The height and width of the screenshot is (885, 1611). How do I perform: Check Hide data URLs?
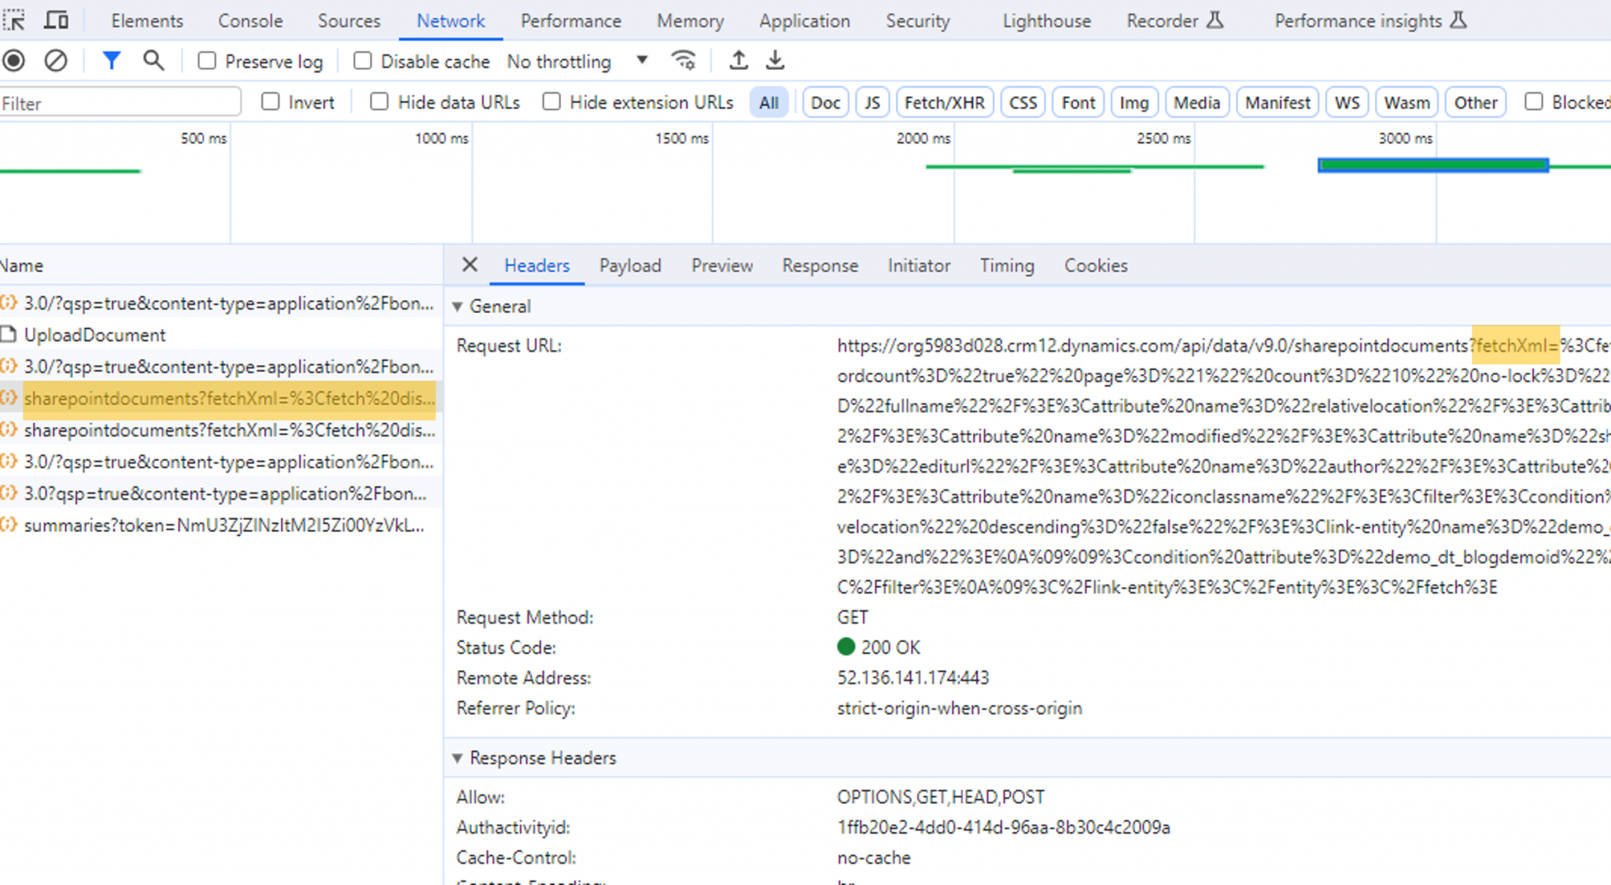click(x=379, y=101)
